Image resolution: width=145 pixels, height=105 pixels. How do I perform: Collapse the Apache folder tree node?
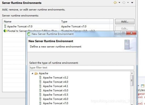[32, 73]
